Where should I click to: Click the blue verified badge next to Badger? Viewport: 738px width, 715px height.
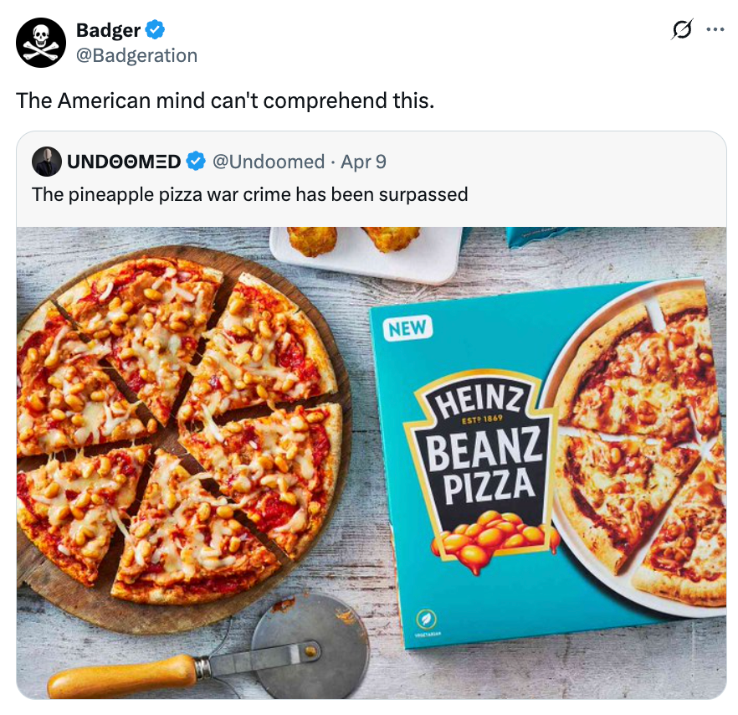[x=153, y=29]
